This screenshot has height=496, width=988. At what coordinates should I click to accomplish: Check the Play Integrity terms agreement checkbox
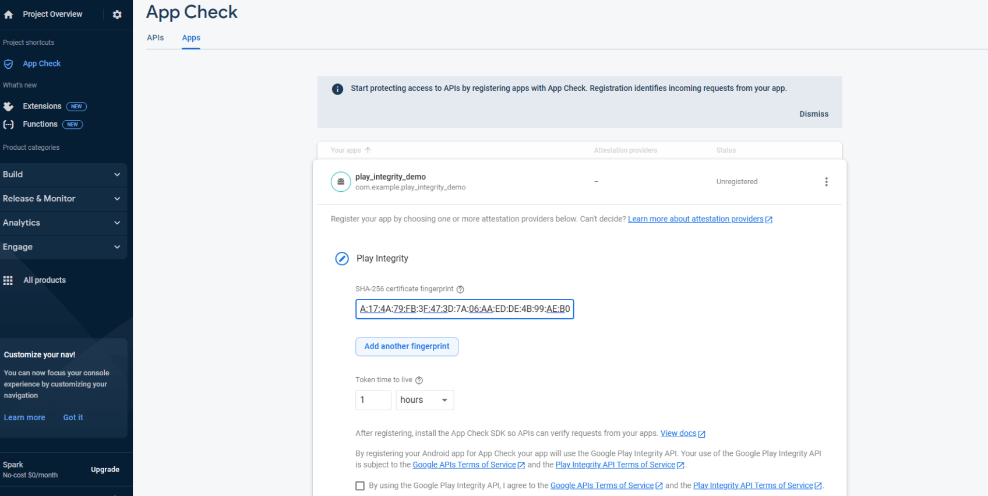(360, 486)
